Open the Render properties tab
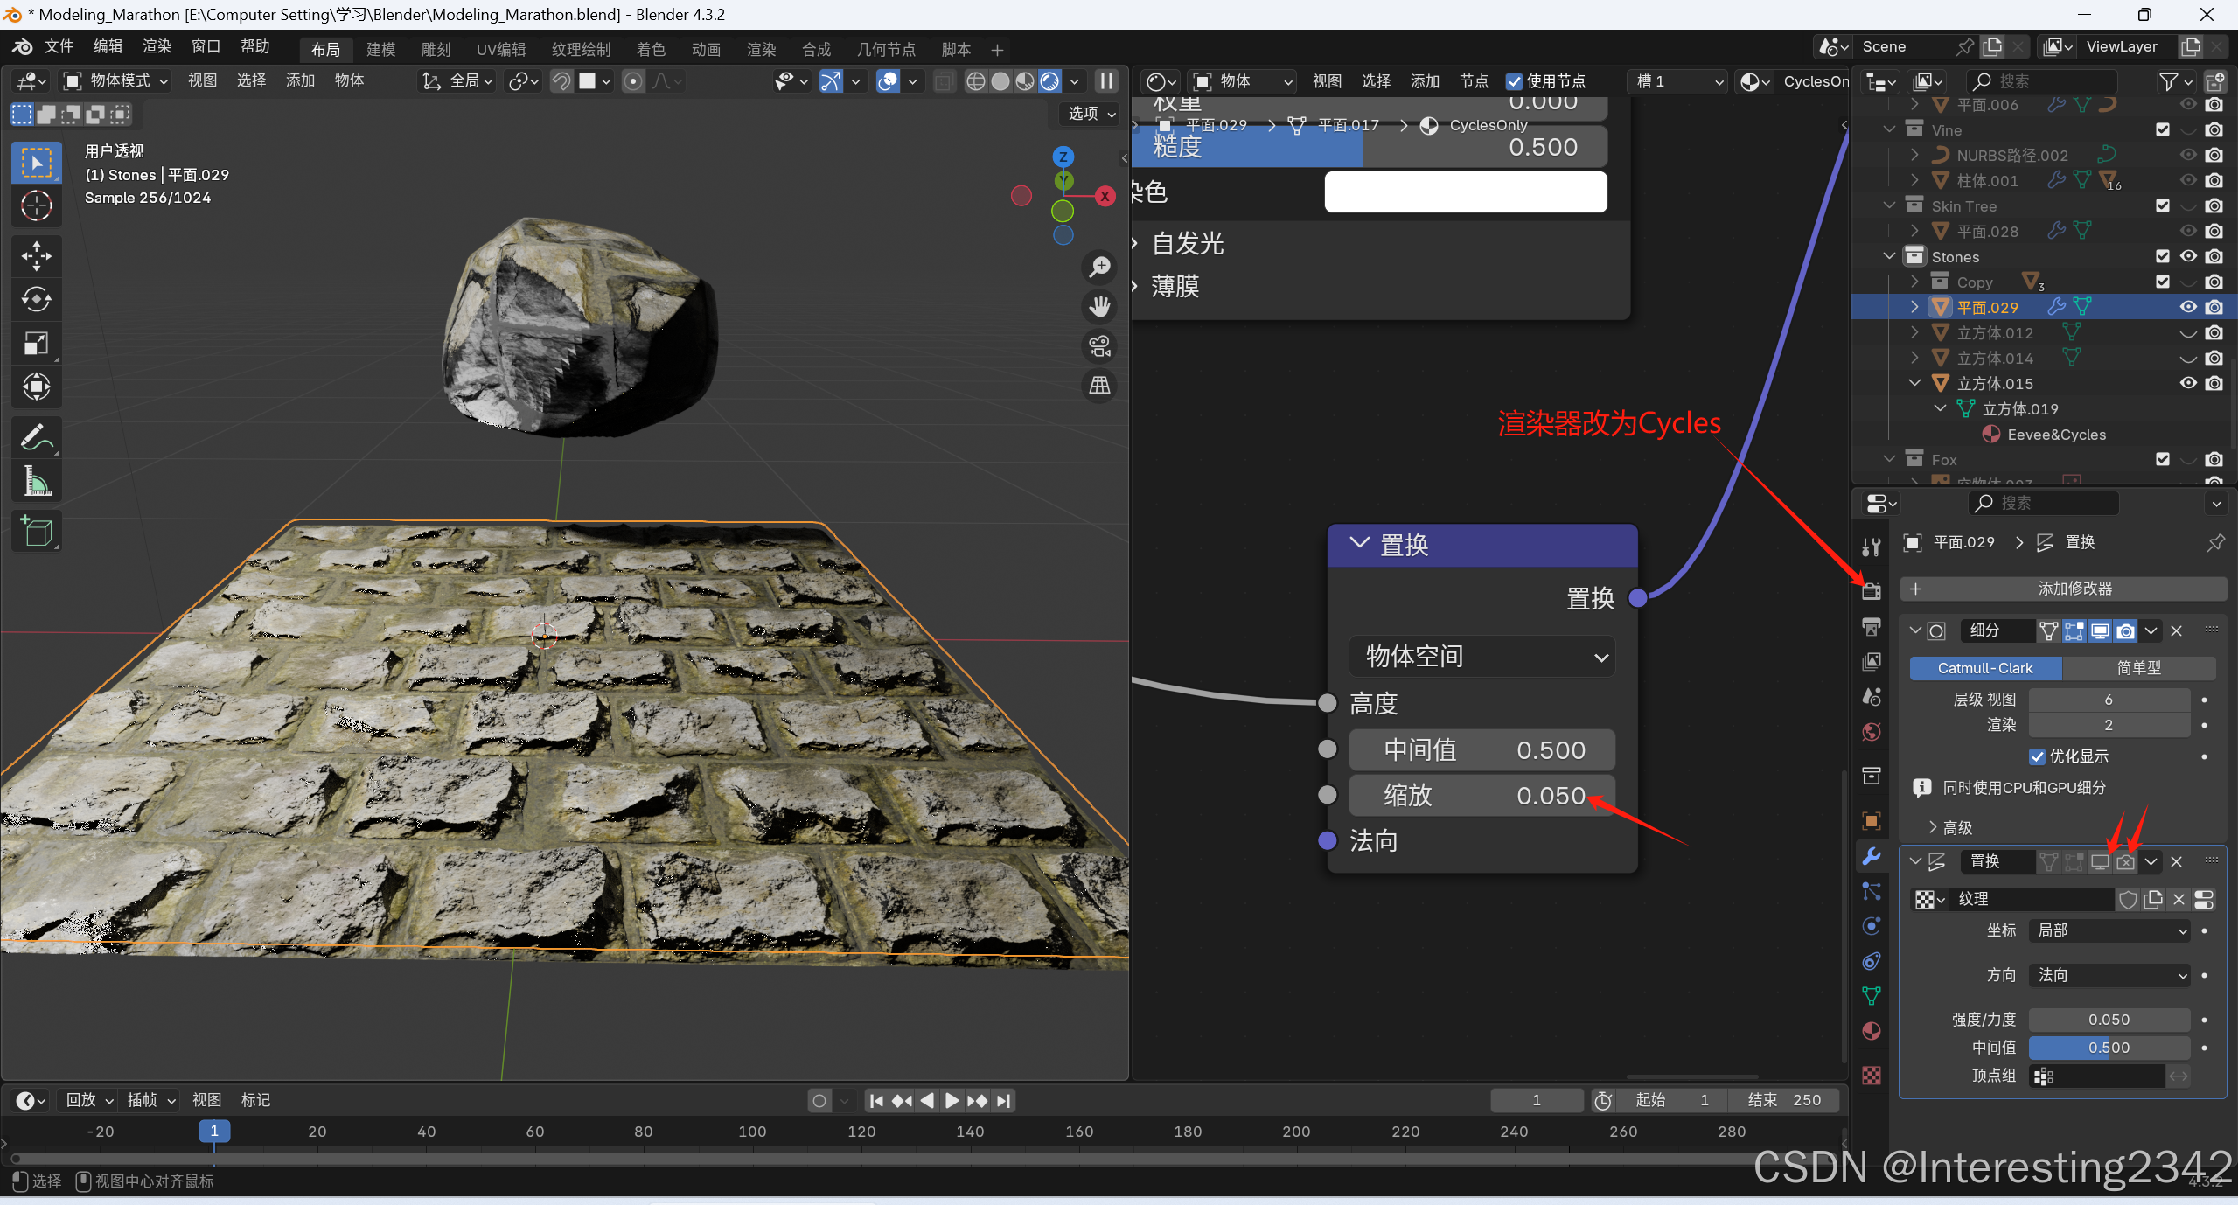This screenshot has height=1205, width=2238. click(x=1872, y=592)
